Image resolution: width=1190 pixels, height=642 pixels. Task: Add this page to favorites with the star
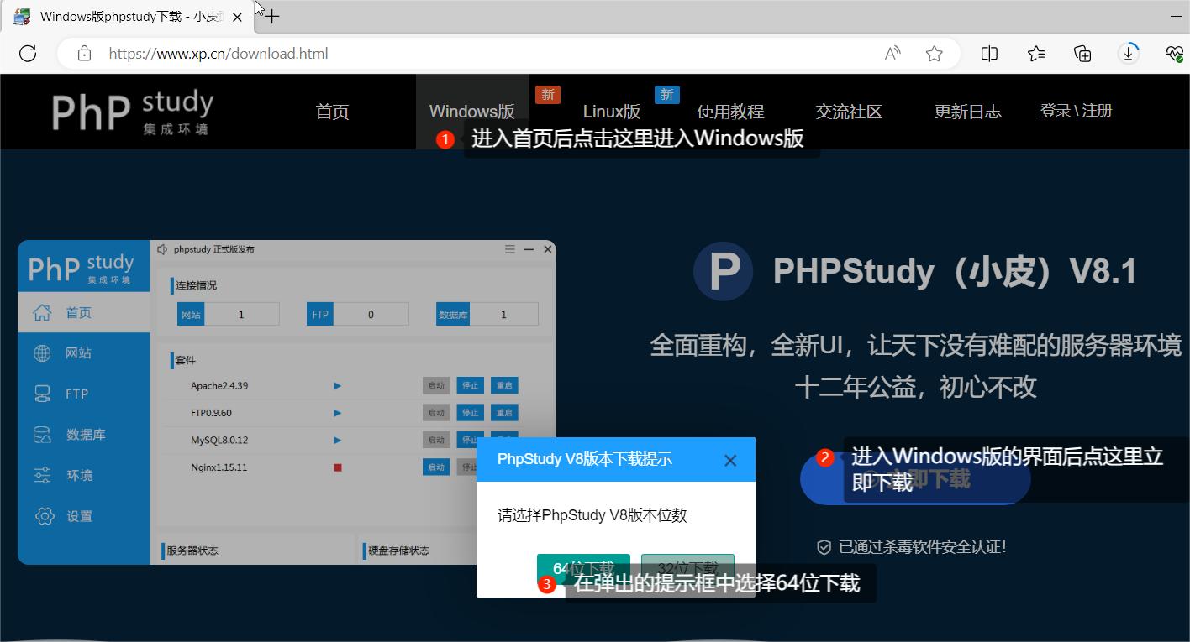tap(934, 53)
